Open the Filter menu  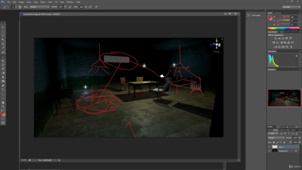[x=50, y=2]
